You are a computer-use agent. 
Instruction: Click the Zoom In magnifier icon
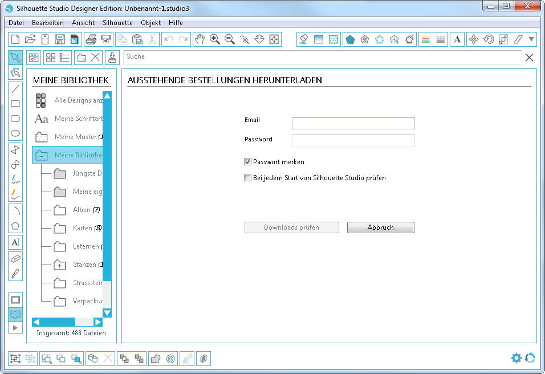(x=215, y=39)
